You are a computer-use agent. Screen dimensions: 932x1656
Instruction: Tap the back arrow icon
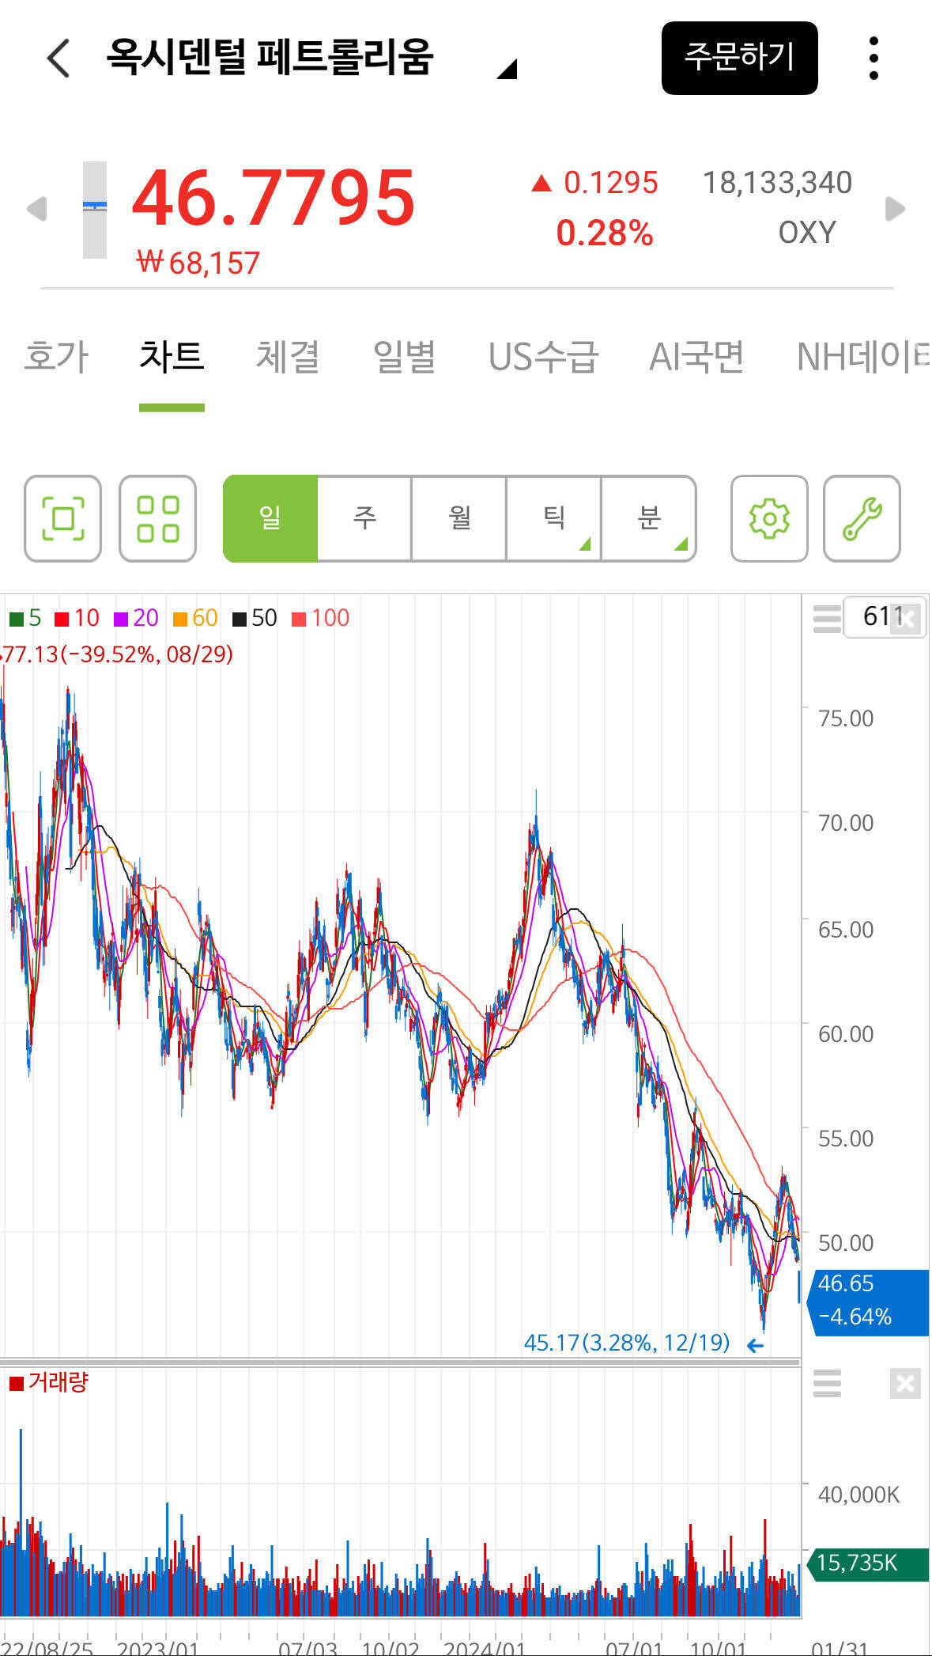[59, 58]
